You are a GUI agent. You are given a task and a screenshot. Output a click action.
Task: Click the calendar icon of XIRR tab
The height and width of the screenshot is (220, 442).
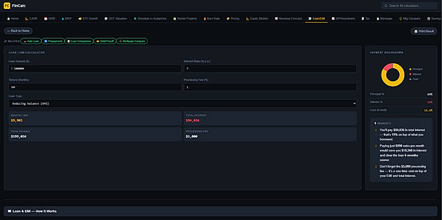pyautogui.click(x=45, y=19)
